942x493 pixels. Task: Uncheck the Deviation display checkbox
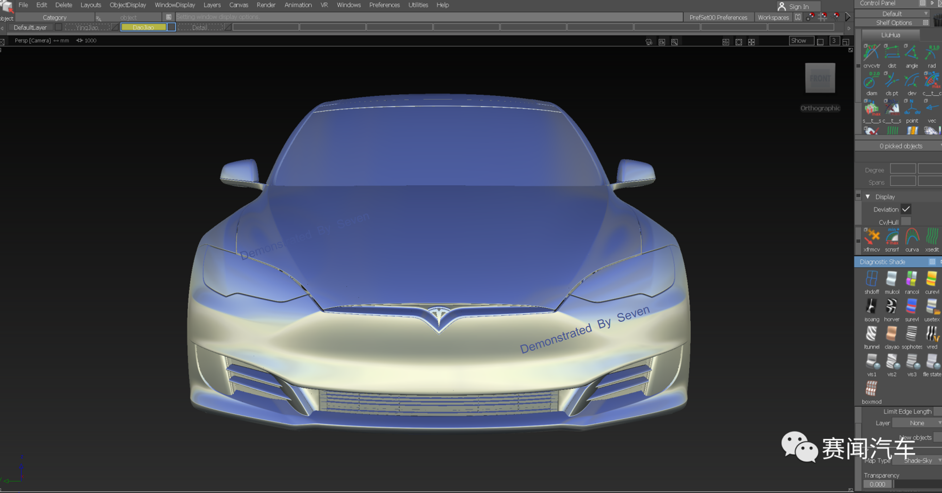(x=906, y=209)
